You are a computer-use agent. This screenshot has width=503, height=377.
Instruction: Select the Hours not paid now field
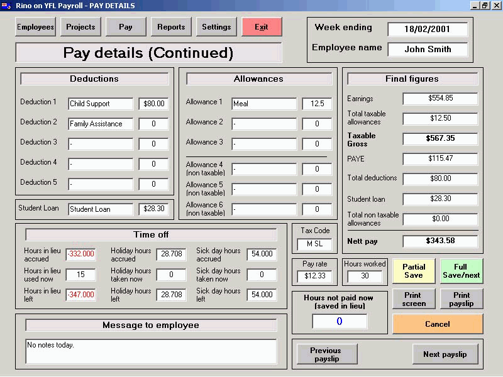coord(340,322)
